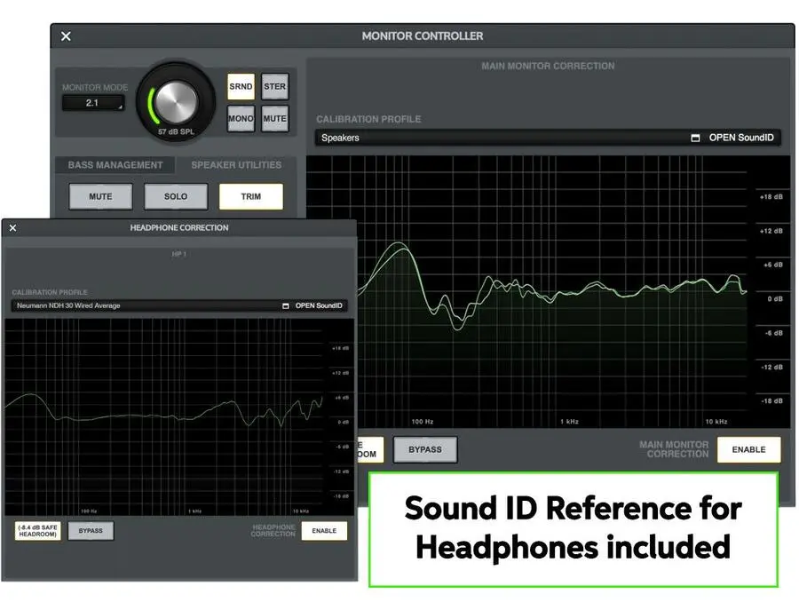Switch to the Speaker Utilities tab

point(236,165)
